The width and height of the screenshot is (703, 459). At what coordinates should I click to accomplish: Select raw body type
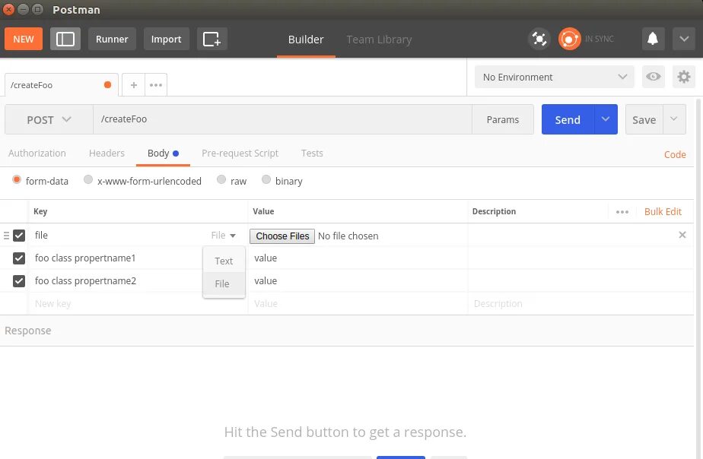[x=221, y=179]
